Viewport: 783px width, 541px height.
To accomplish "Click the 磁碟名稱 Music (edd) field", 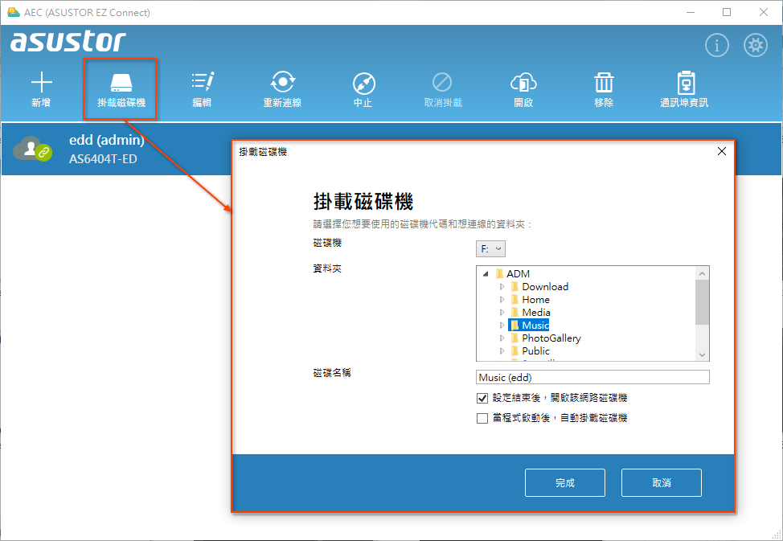I will (x=592, y=377).
